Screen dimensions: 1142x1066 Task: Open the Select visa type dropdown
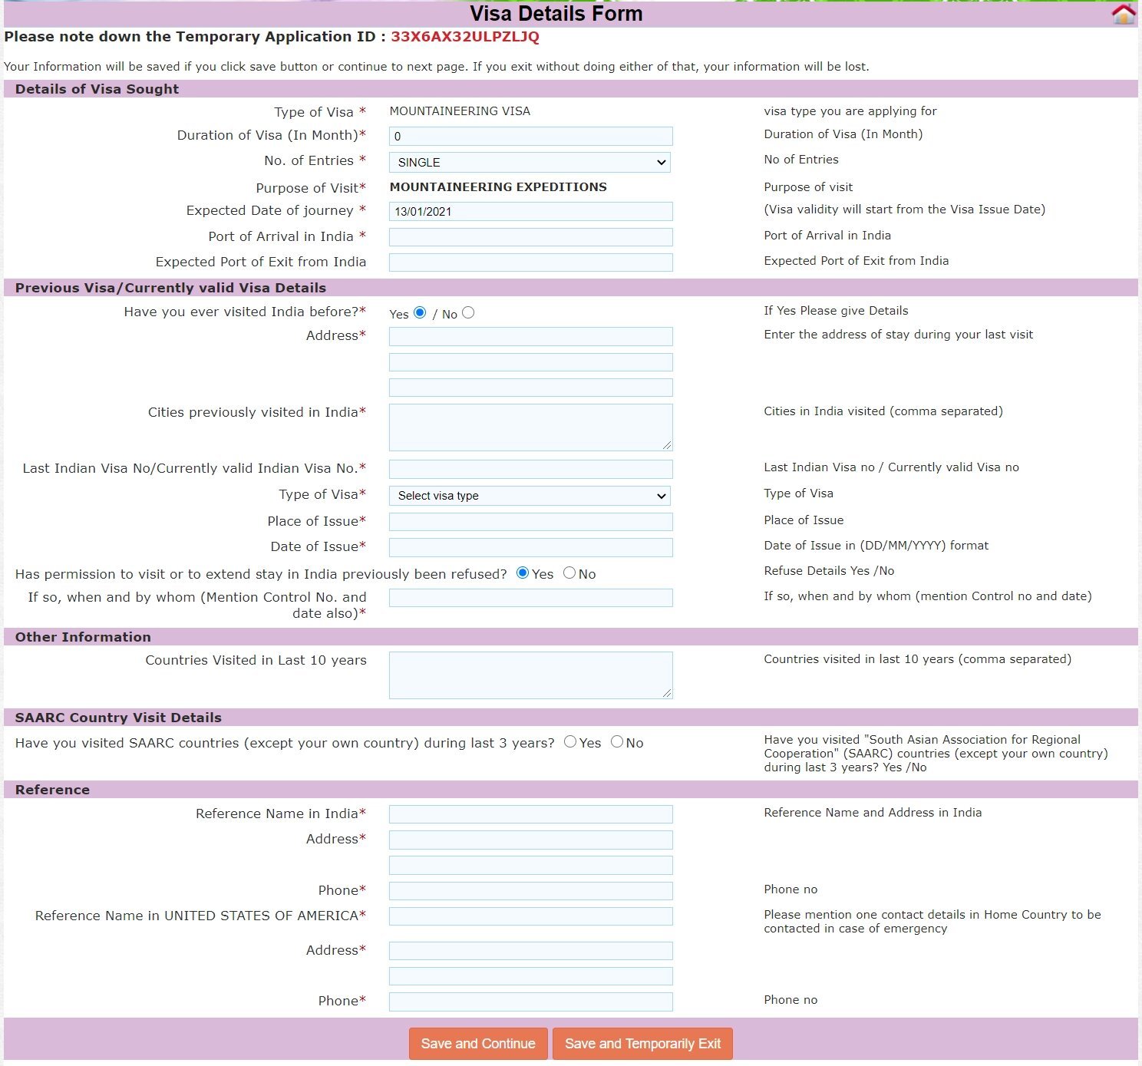(x=530, y=496)
